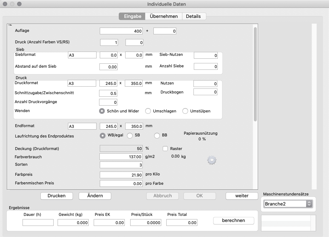Switch to the Übernehmen tab

click(164, 16)
